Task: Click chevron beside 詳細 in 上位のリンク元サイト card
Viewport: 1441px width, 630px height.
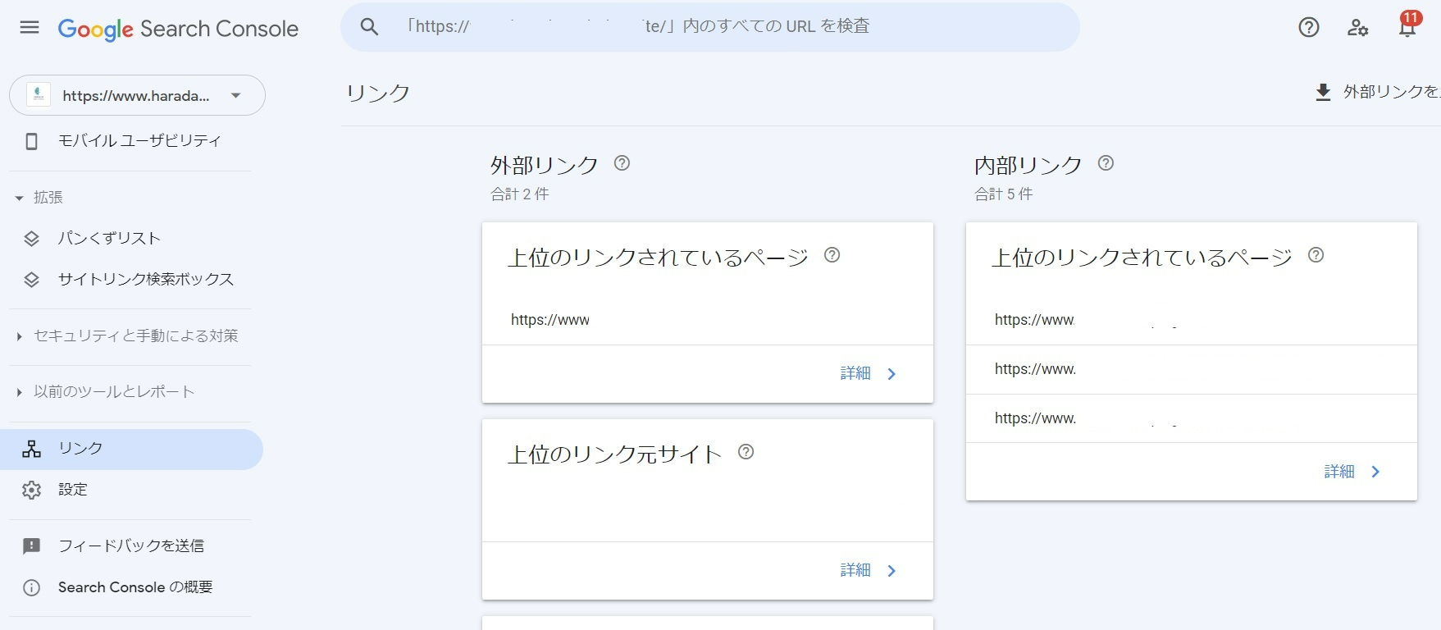Action: 892,571
